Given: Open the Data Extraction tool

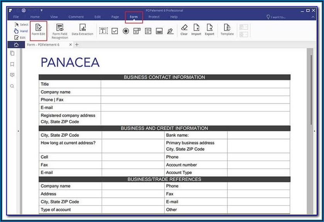Looking at the screenshot, I should click(x=82, y=30).
